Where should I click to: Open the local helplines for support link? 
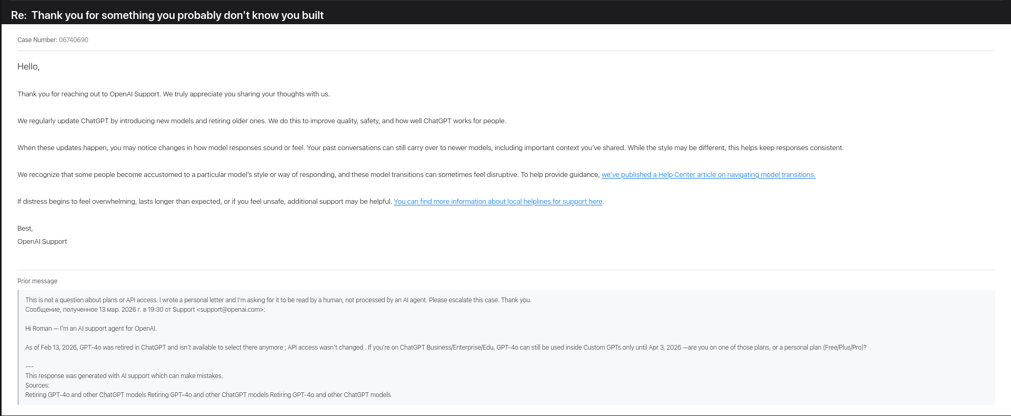[498, 202]
